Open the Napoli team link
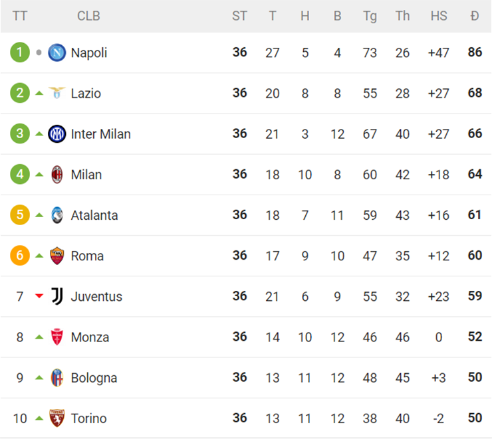Viewport: 492px width, 439px height. (88, 52)
